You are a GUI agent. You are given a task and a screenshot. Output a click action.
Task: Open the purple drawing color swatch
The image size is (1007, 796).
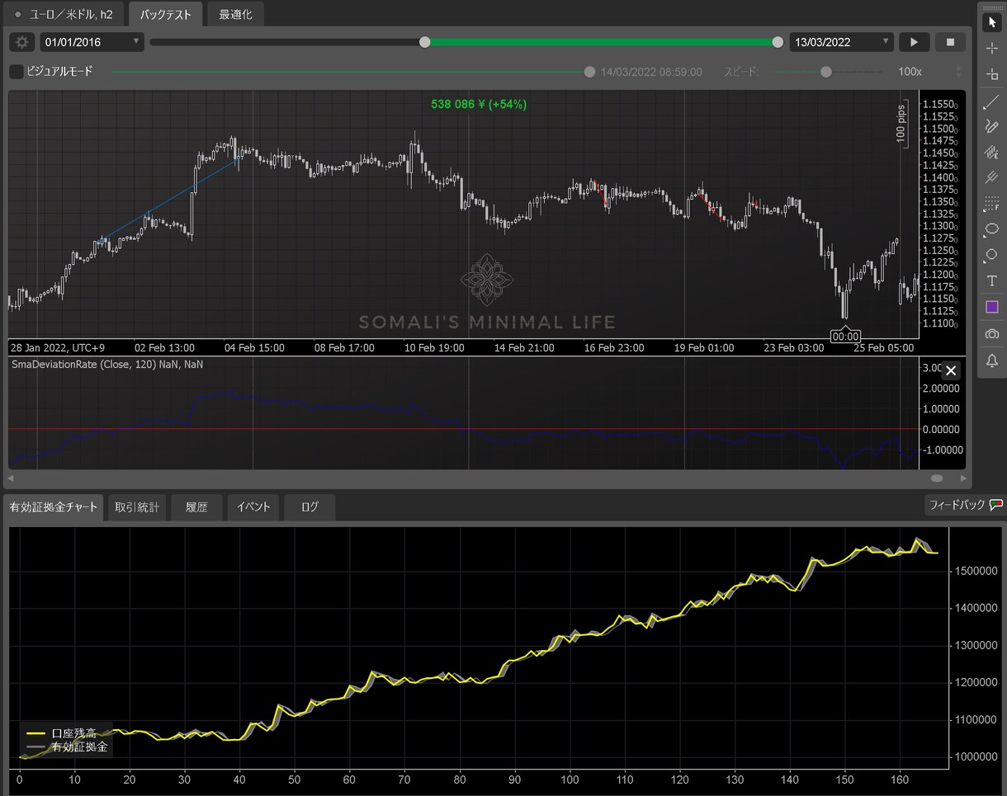pyautogui.click(x=992, y=307)
